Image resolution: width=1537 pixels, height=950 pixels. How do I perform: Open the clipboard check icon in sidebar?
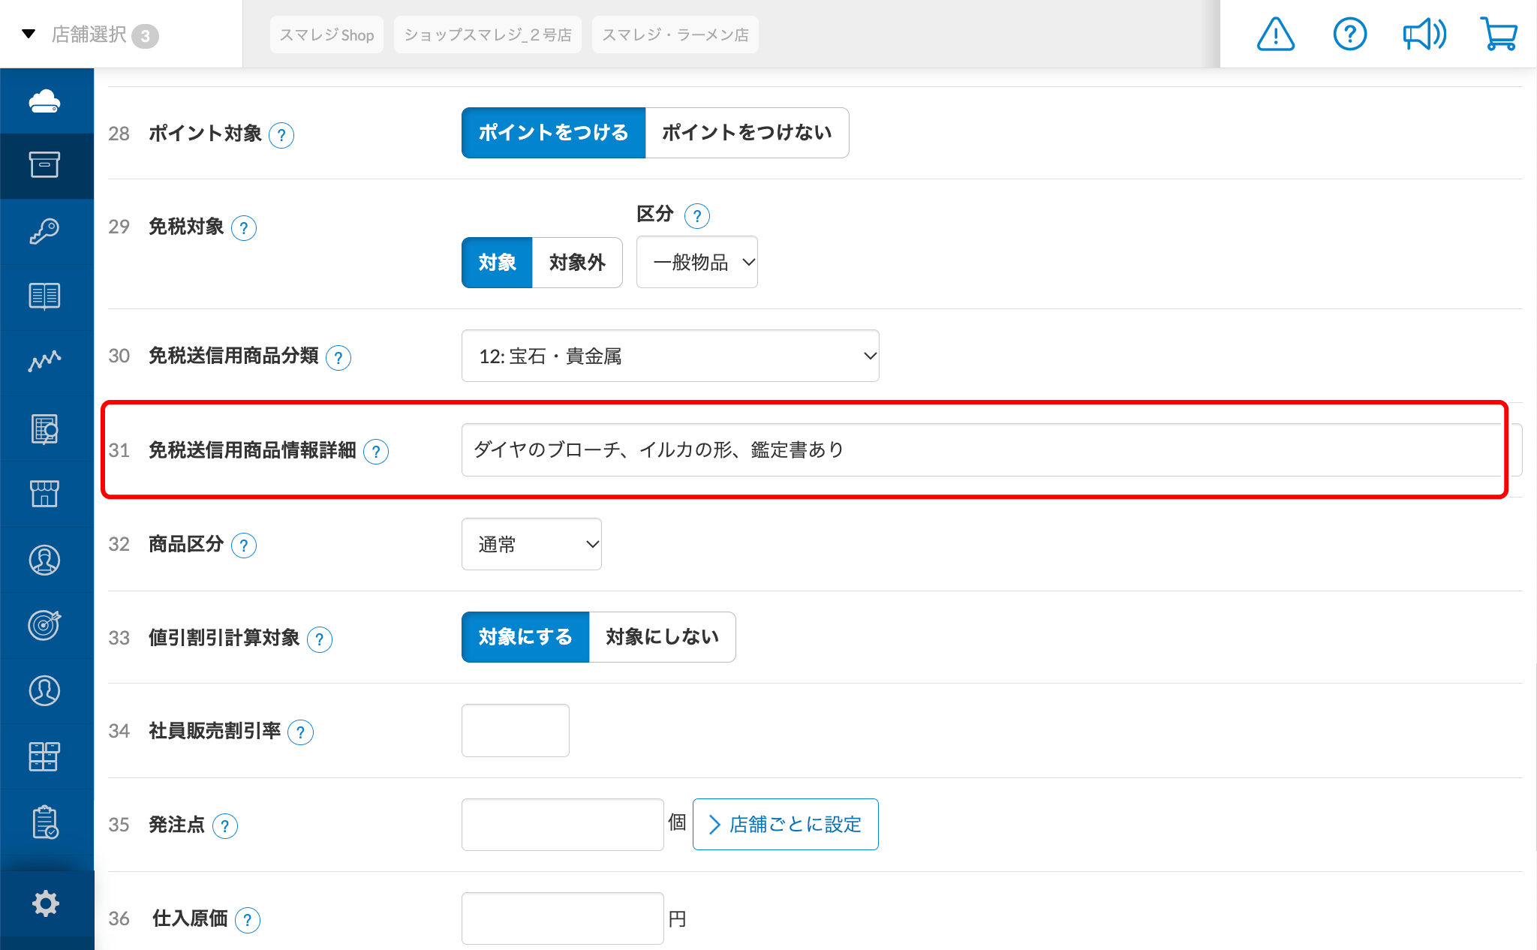click(45, 822)
